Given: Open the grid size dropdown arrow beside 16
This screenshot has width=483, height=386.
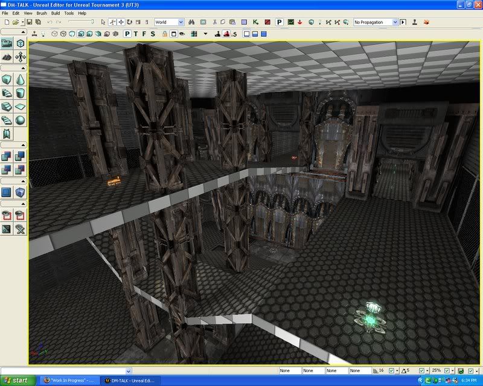Looking at the screenshot, I should coord(397,371).
